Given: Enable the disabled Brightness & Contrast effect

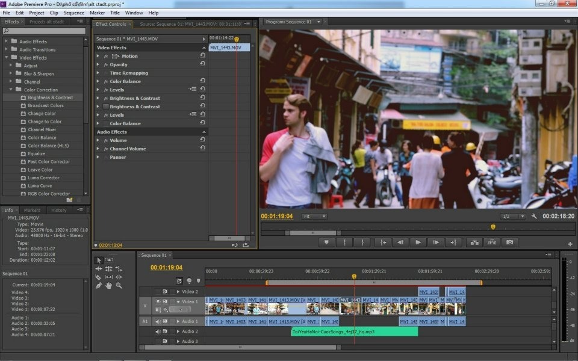Looking at the screenshot, I should coord(106,107).
